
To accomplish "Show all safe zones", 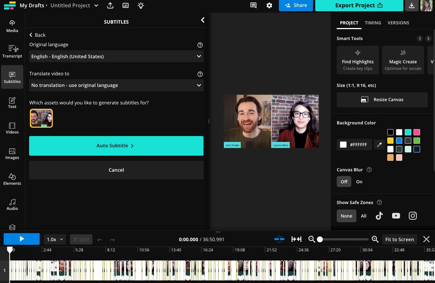I will [363, 216].
